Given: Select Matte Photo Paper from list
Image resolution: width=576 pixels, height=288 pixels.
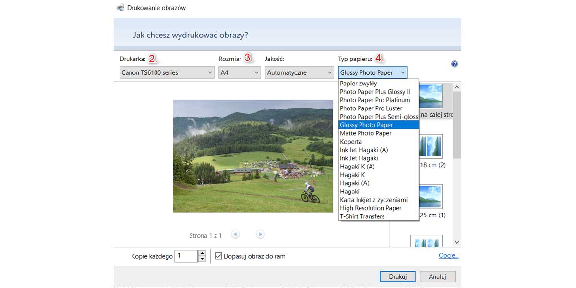Looking at the screenshot, I should 366,133.
